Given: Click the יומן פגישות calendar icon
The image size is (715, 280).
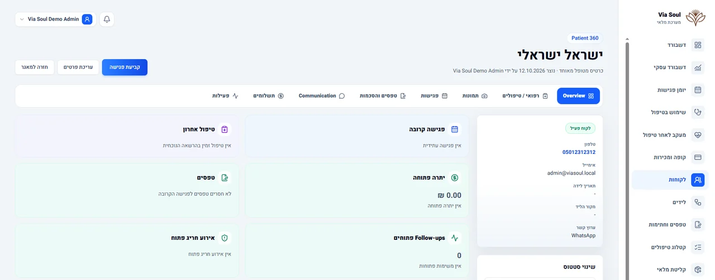Looking at the screenshot, I should 698,90.
